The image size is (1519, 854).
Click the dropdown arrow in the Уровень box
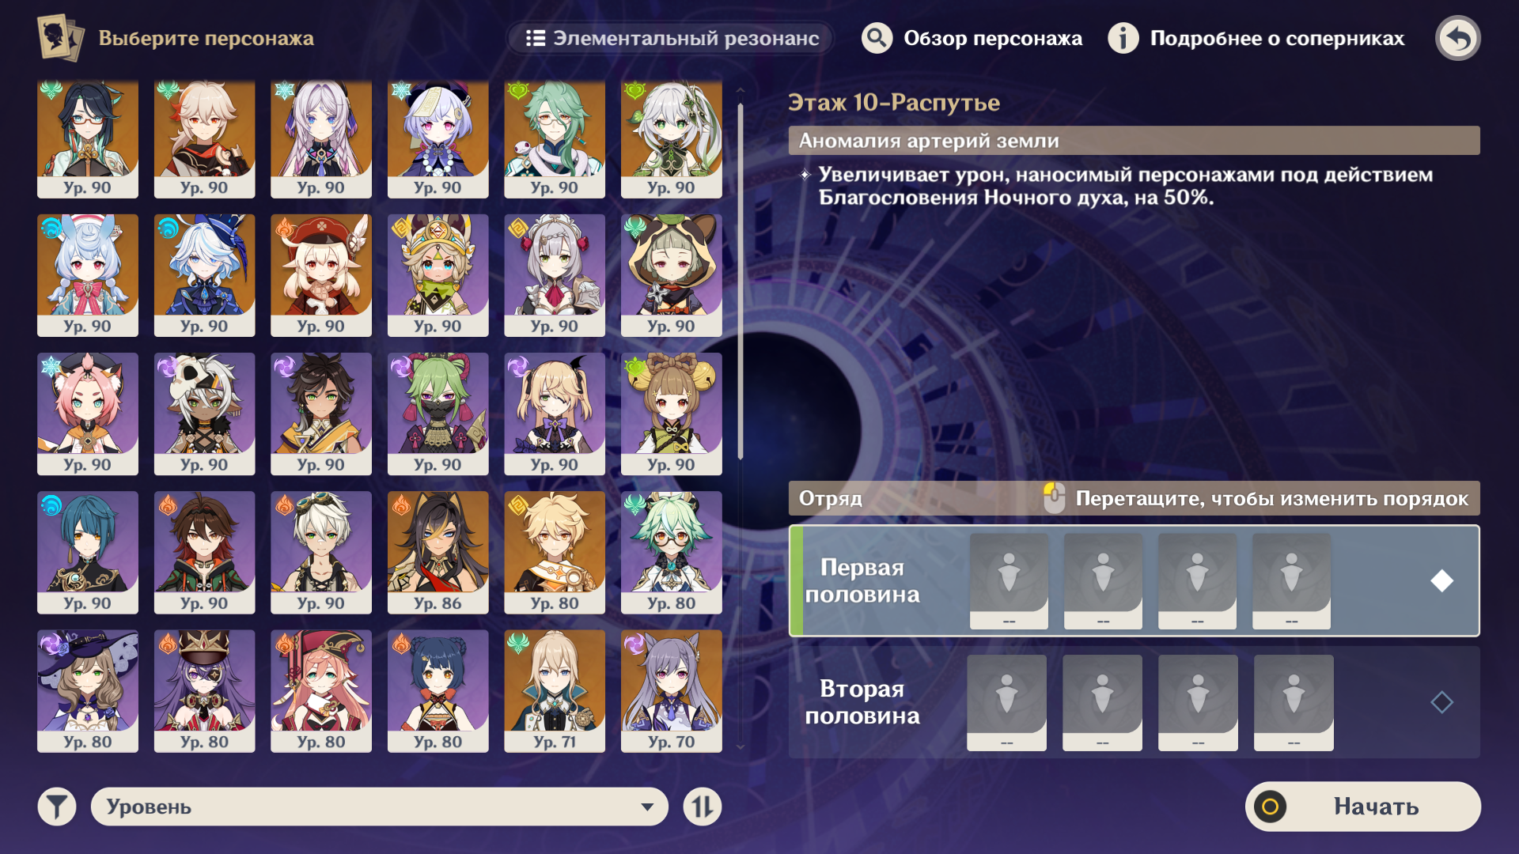coord(647,807)
